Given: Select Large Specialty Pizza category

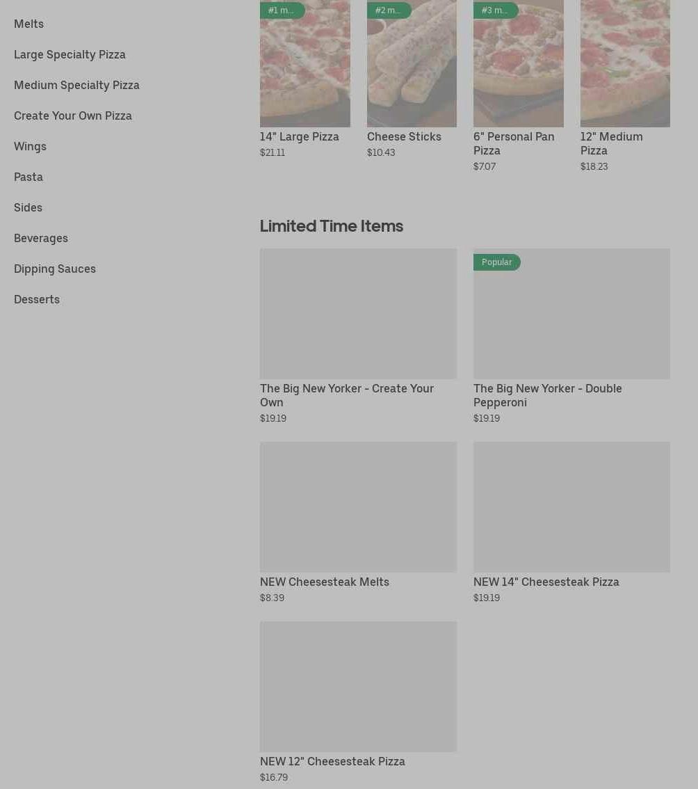Looking at the screenshot, I should [x=70, y=54].
